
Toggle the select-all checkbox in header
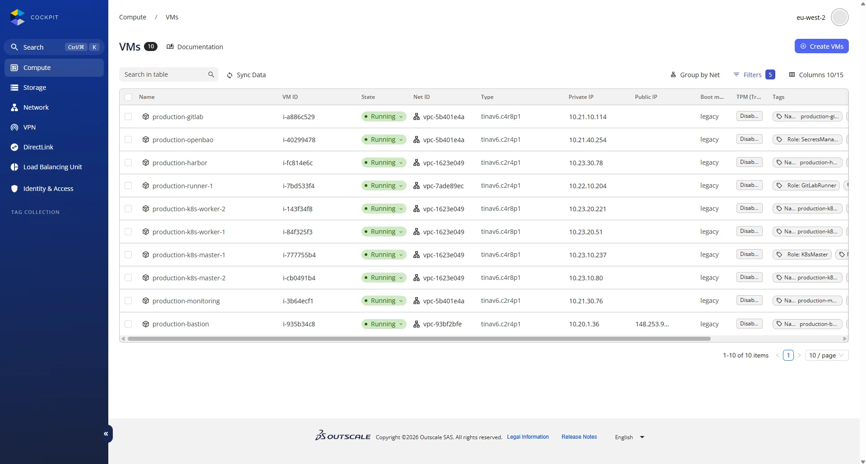[x=128, y=97]
